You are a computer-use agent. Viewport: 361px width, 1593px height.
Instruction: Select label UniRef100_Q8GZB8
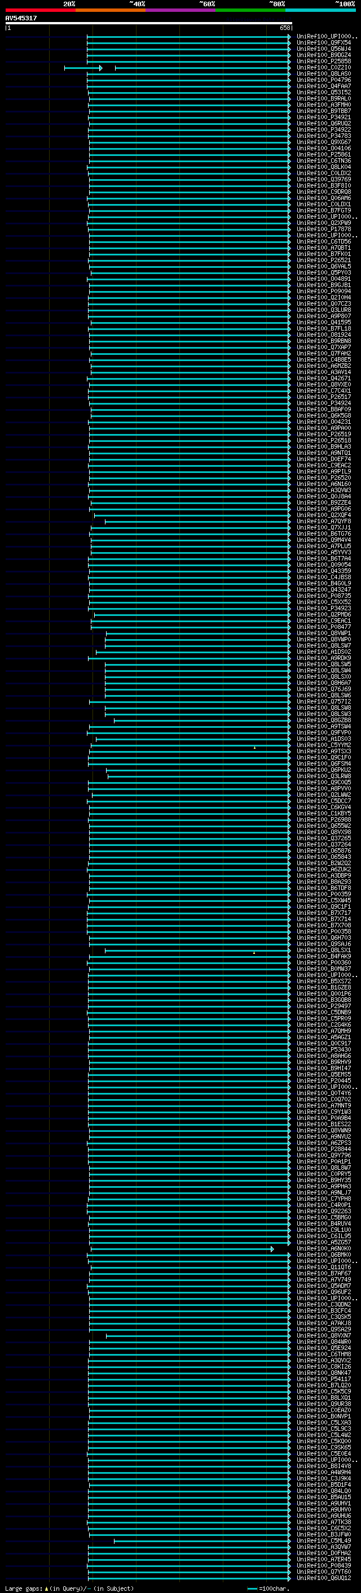pyautogui.click(x=323, y=720)
